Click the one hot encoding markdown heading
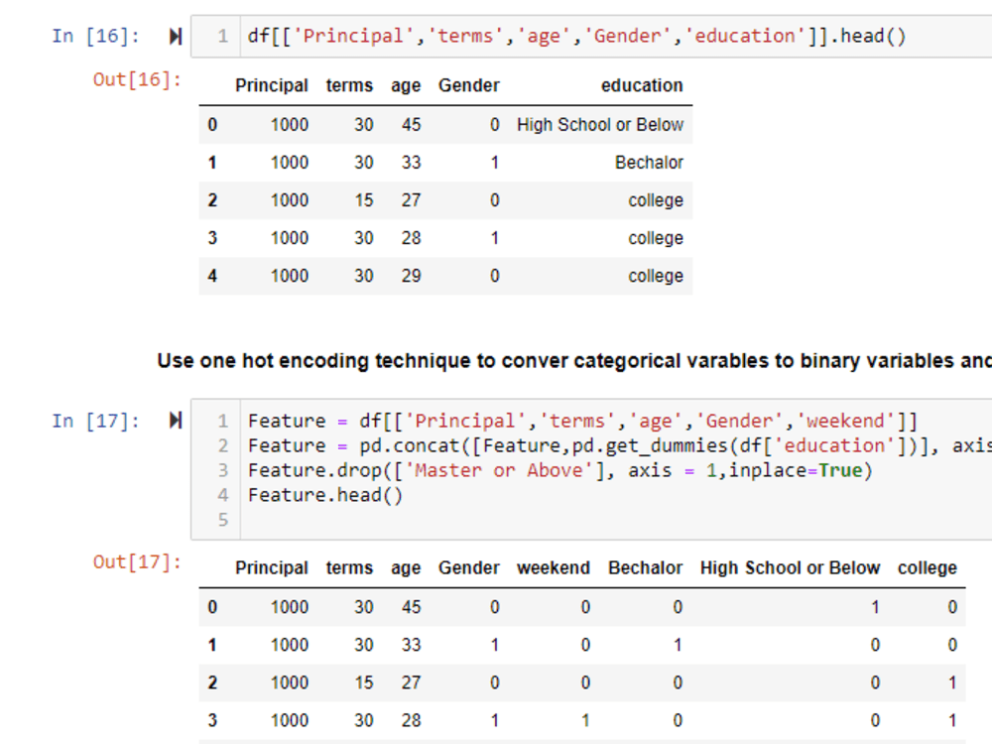 click(x=574, y=361)
